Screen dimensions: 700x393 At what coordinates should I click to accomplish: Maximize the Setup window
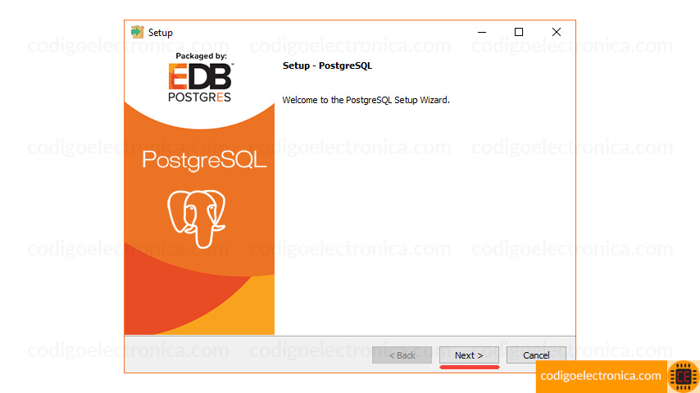pos(519,32)
